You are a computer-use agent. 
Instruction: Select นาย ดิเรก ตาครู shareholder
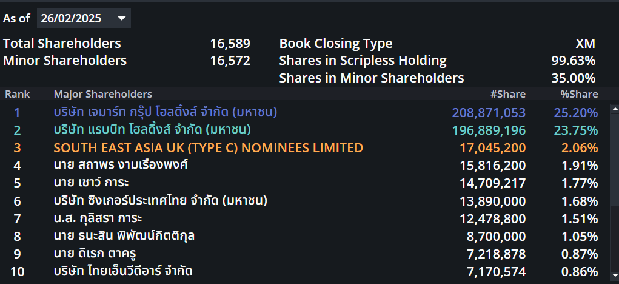pyautogui.click(x=99, y=253)
